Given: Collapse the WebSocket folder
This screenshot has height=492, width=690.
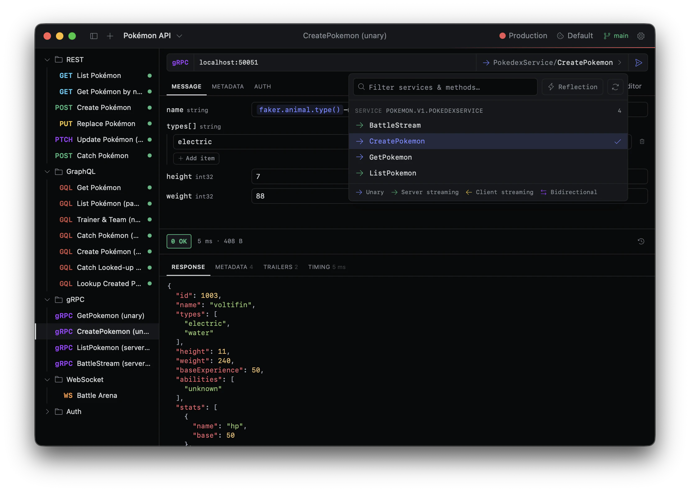Looking at the screenshot, I should point(47,380).
